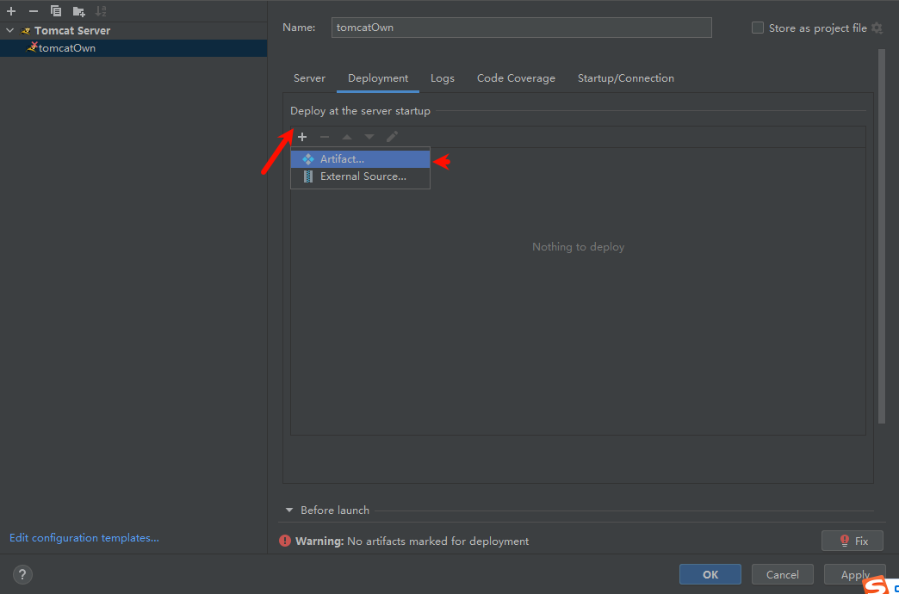Create a new configuration folder
This screenshot has height=594, width=899.
click(x=78, y=11)
